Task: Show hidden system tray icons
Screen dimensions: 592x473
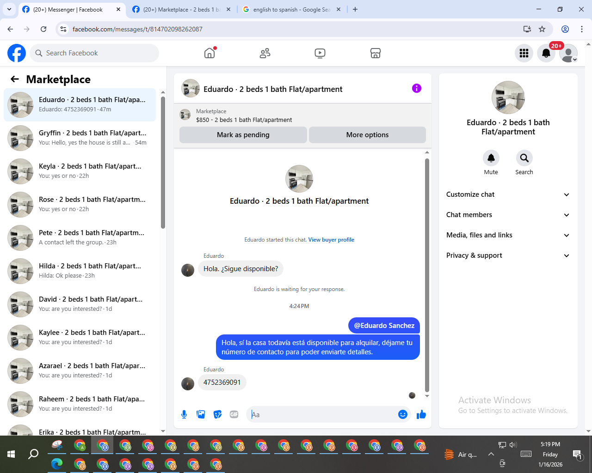Action: [x=491, y=455]
